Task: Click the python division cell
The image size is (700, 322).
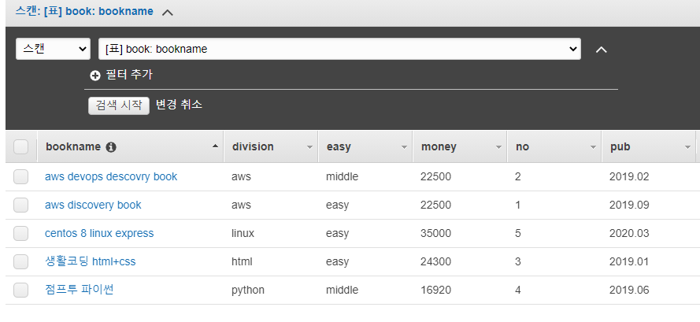Action: click(248, 291)
